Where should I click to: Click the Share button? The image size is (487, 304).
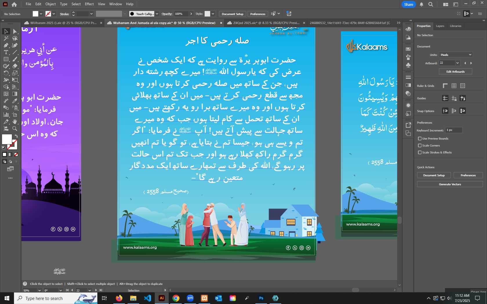(408, 4)
